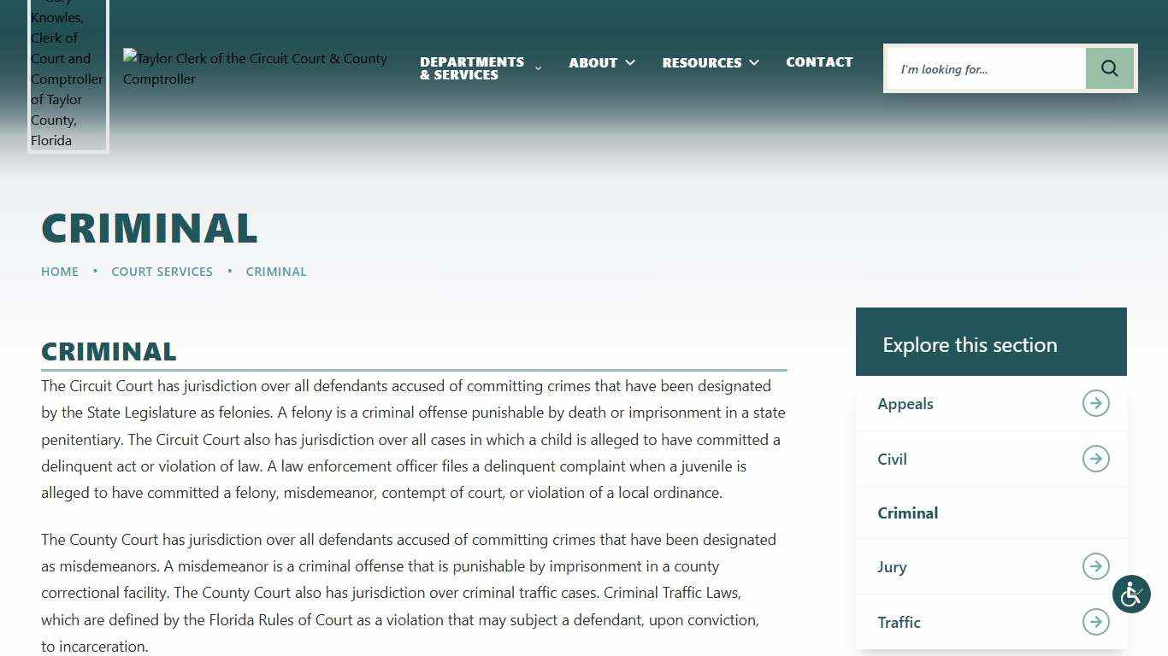Screen dimensions: 1168x656
Task: Open the accessibility options widget
Action: (x=1131, y=594)
